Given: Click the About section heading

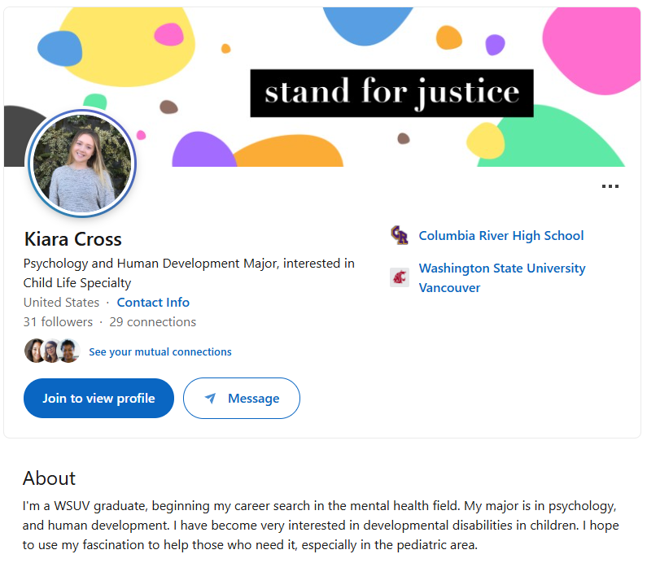Looking at the screenshot, I should tap(49, 478).
